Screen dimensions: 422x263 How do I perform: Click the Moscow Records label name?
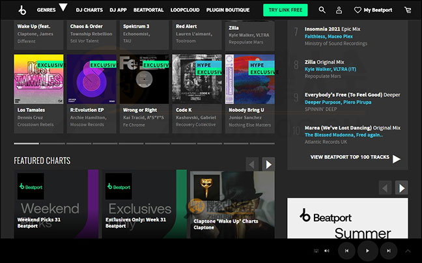click(87, 124)
